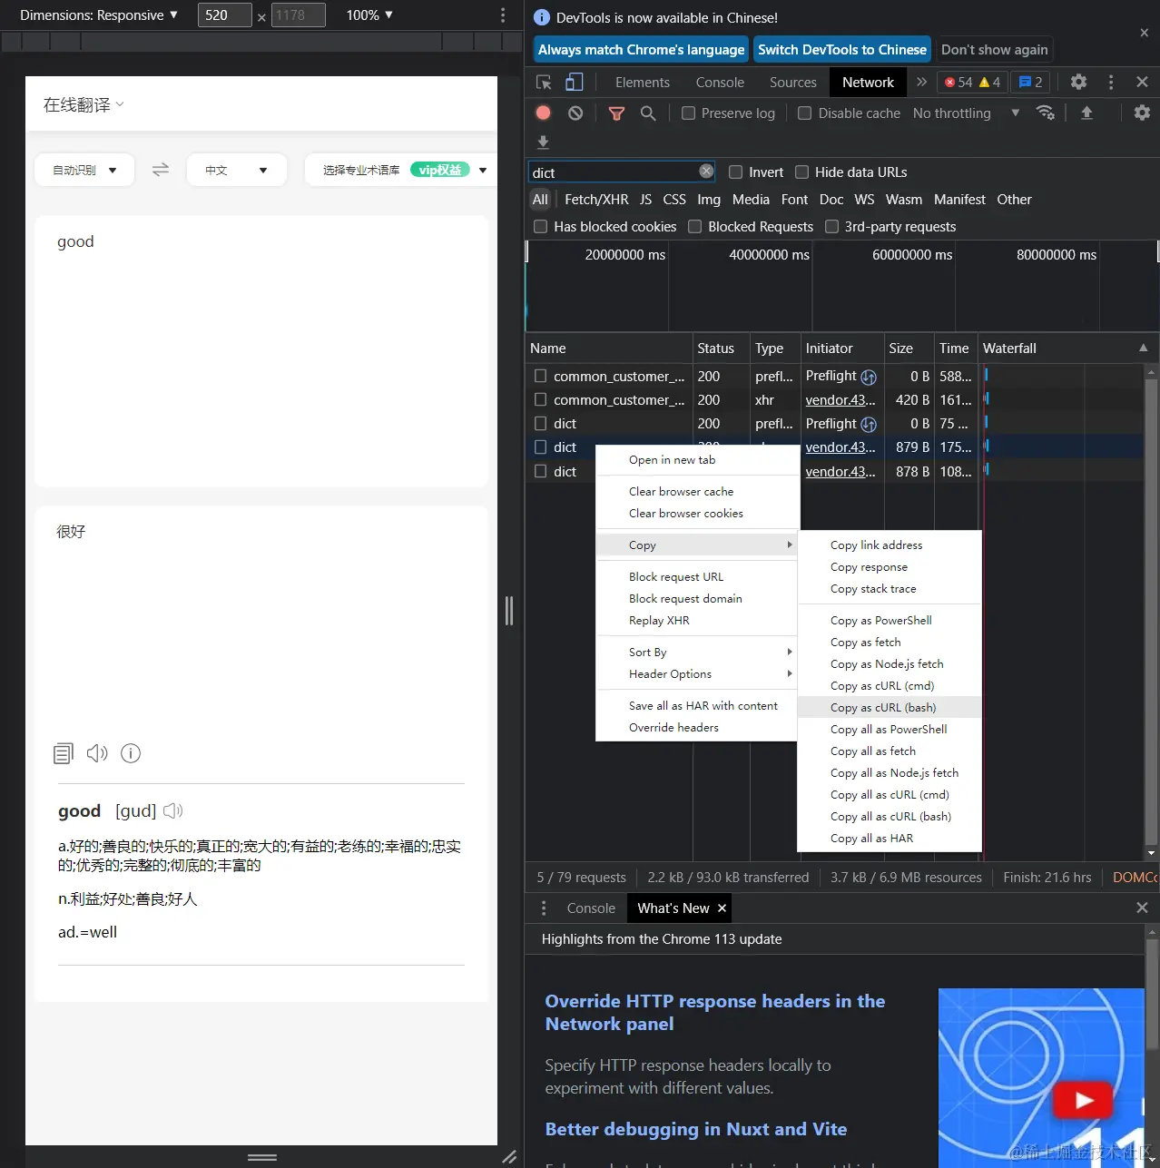Viewport: 1160px width, 1168px height.
Task: Clear the network log
Action: 575,113
